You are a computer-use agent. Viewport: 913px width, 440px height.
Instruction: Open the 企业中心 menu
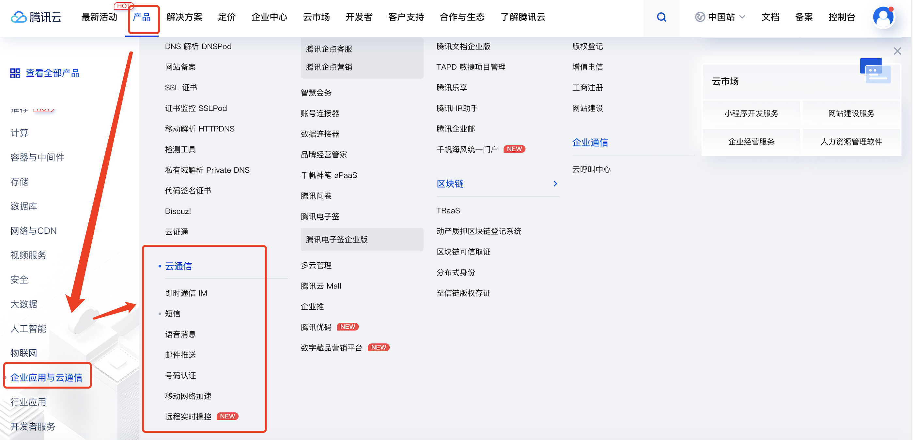(269, 17)
